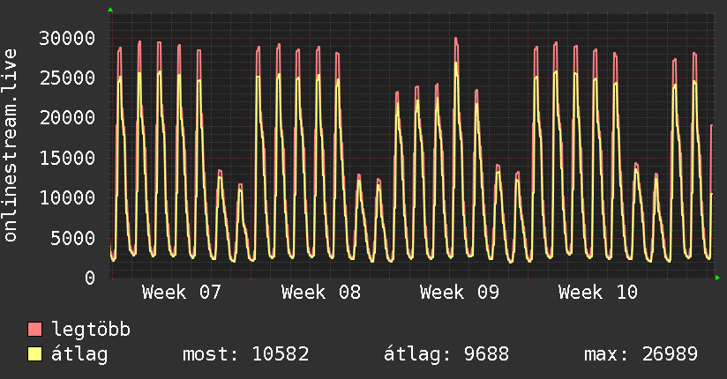Click the pink legtöbb legend swatch
Screen dimensions: 727x379
pos(34,329)
